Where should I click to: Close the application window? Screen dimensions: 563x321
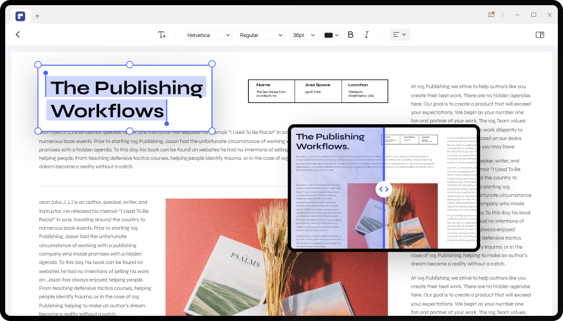point(549,15)
